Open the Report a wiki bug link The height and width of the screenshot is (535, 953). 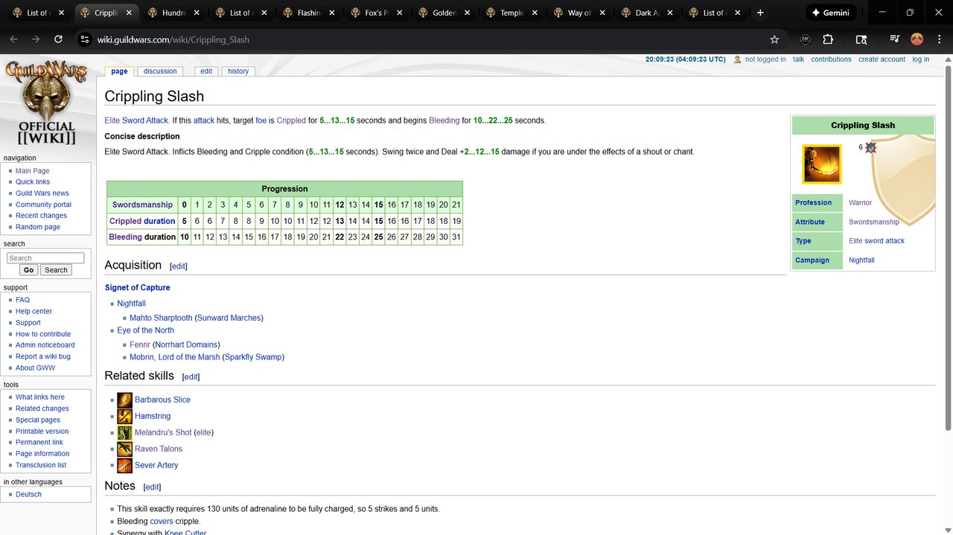click(x=43, y=356)
